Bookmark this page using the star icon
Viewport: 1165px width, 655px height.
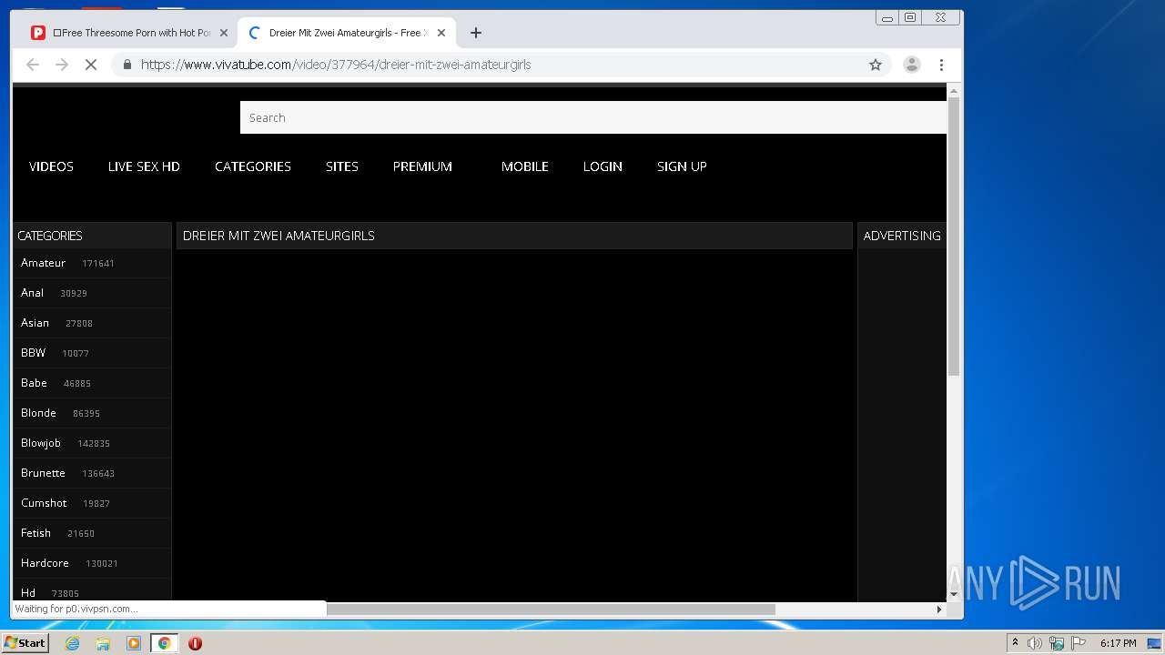coord(876,65)
